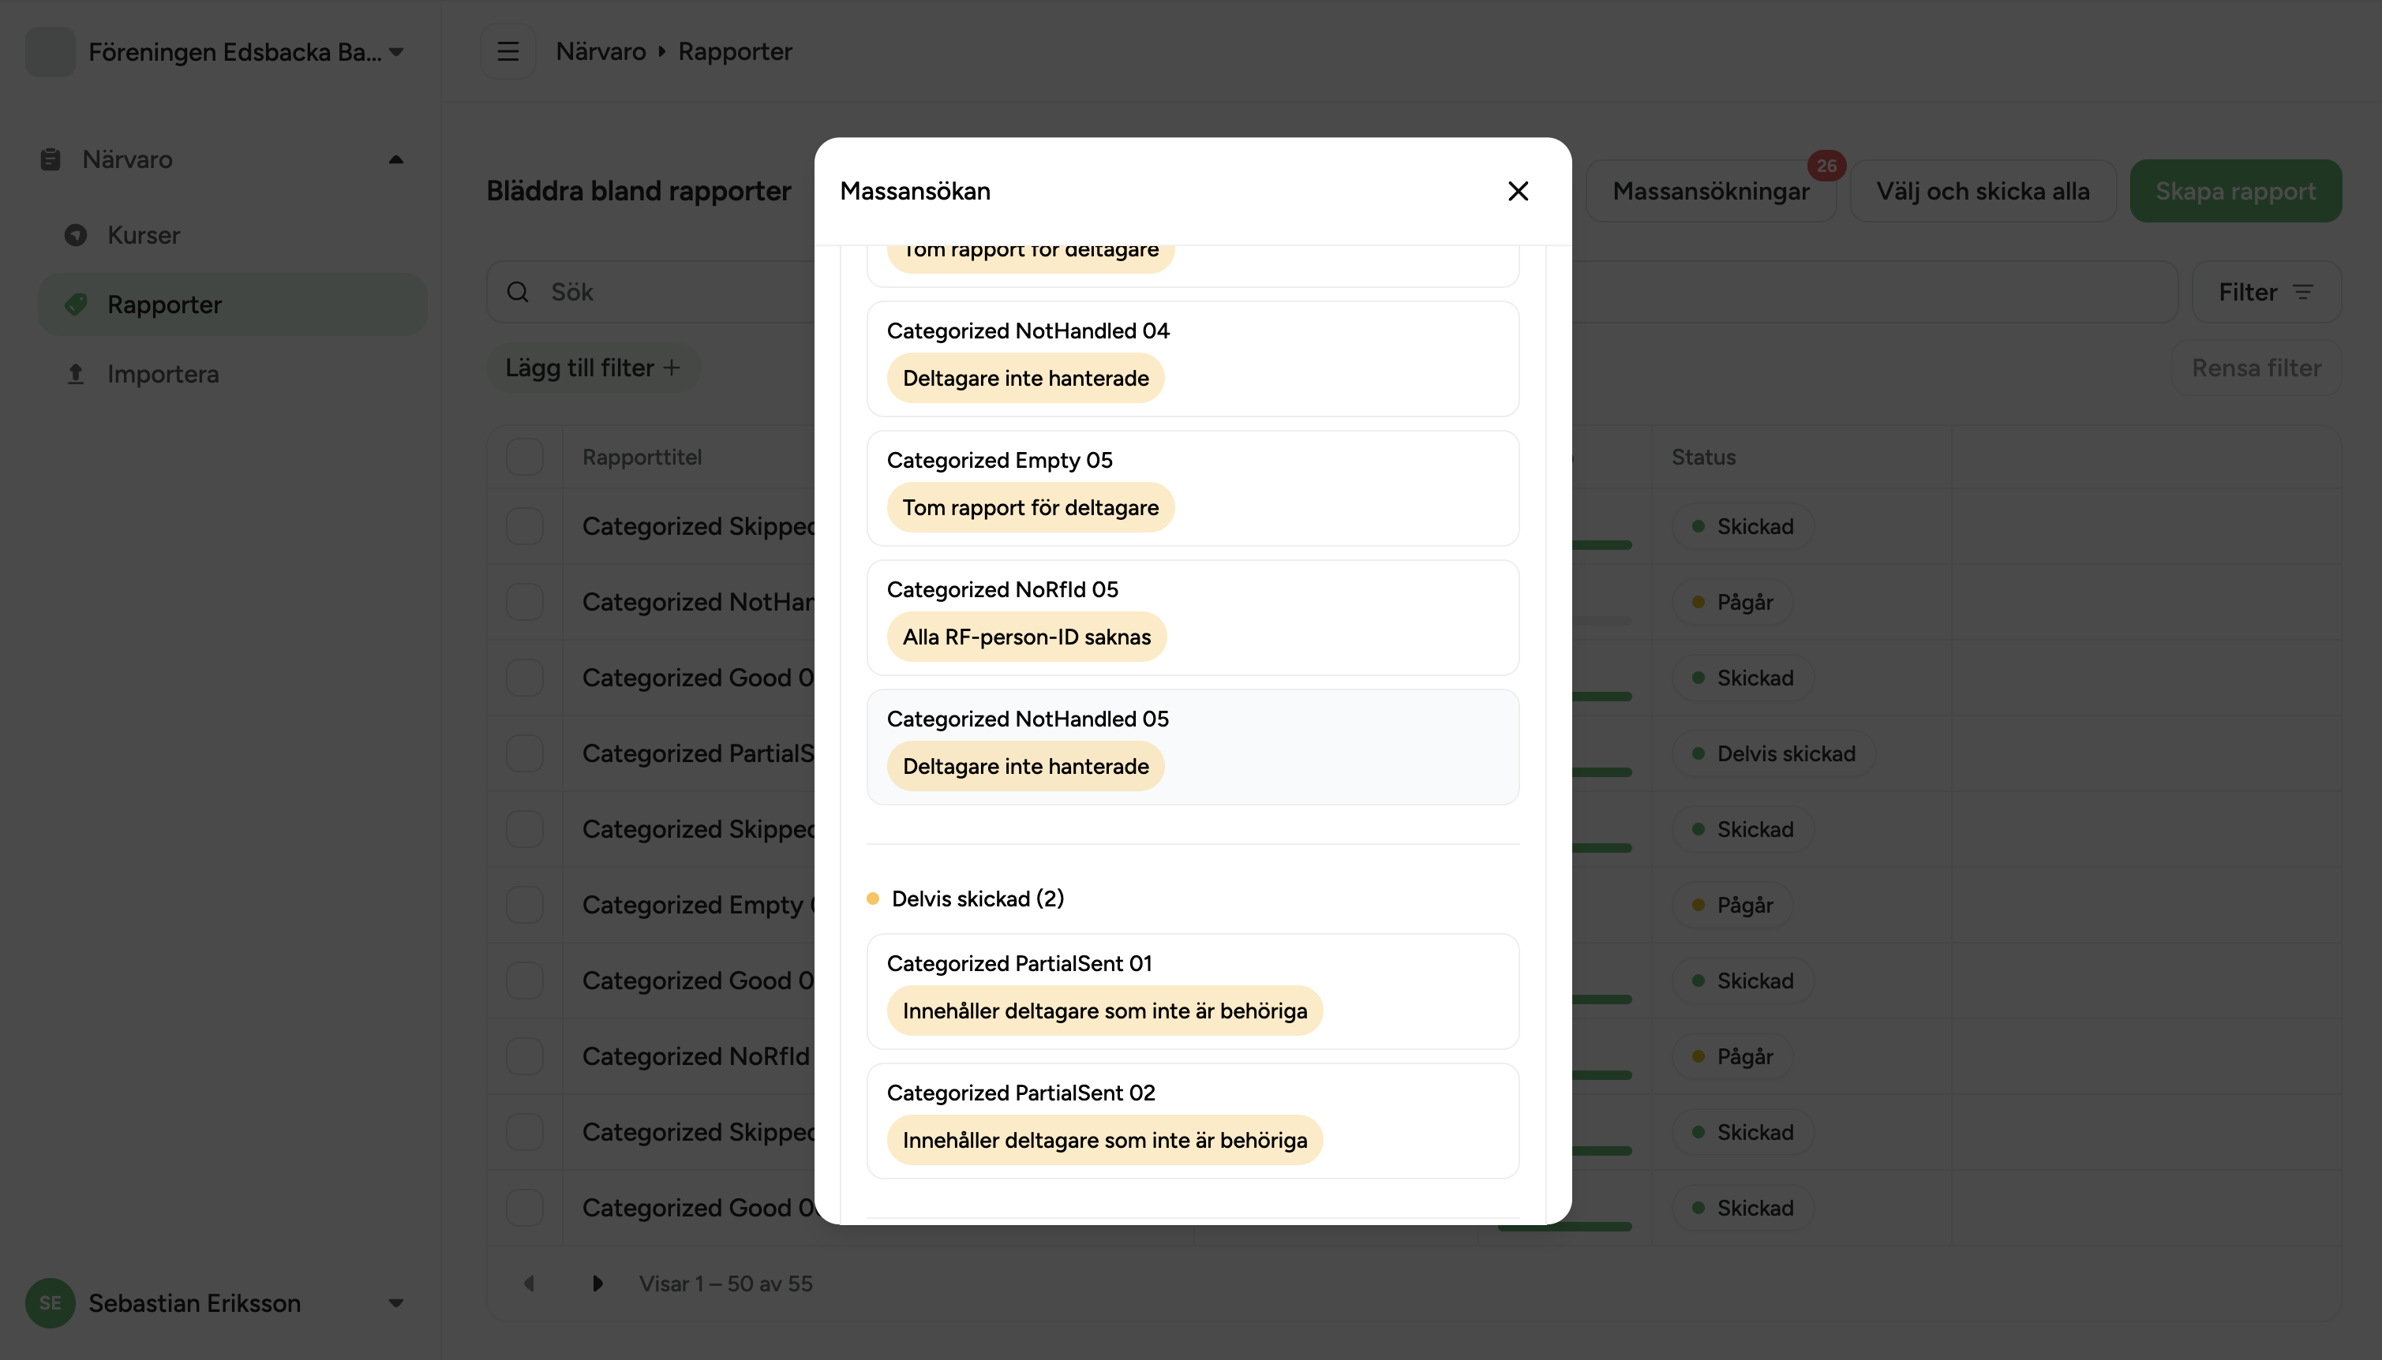Check the Categorized NotHan row checkbox
The height and width of the screenshot is (1360, 2382).
point(524,602)
